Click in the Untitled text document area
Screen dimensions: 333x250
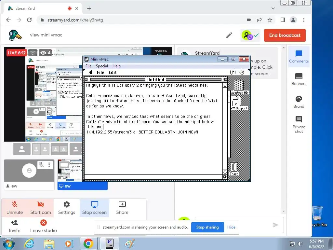coord(153,129)
